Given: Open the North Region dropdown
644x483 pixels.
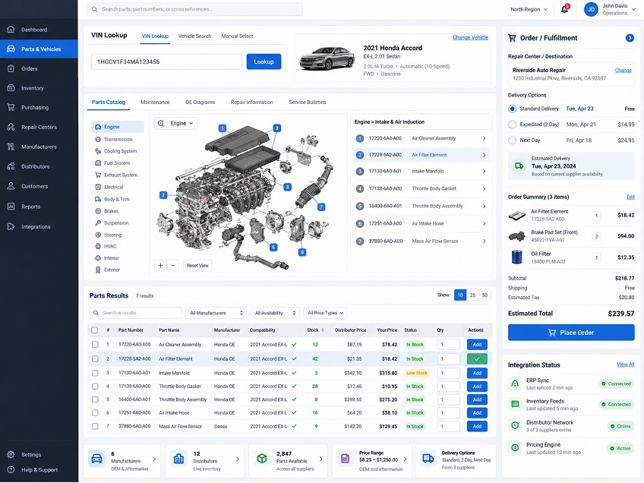Looking at the screenshot, I should (529, 9).
